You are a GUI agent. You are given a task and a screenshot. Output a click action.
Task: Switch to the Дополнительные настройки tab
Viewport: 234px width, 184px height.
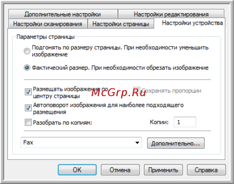(63, 14)
